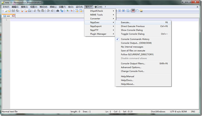Expand the NppFTP submenu
This screenshot has height=116, width=202.
[100, 30]
